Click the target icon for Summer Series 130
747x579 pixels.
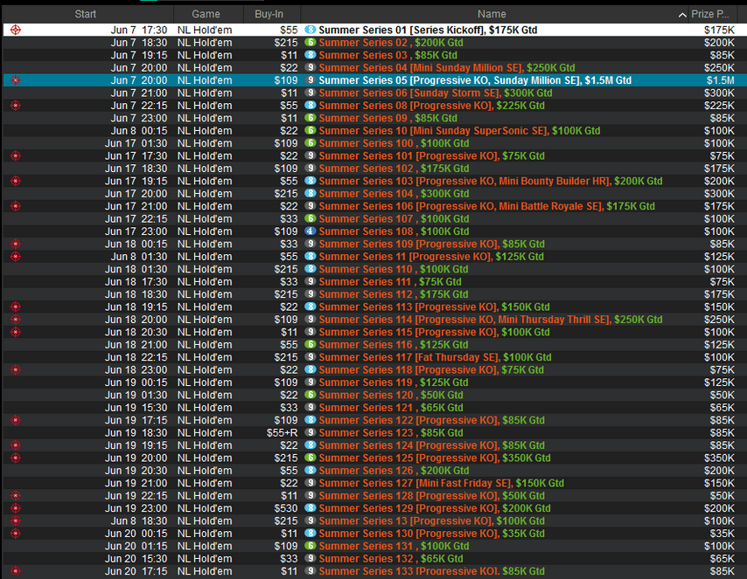[x=16, y=534]
